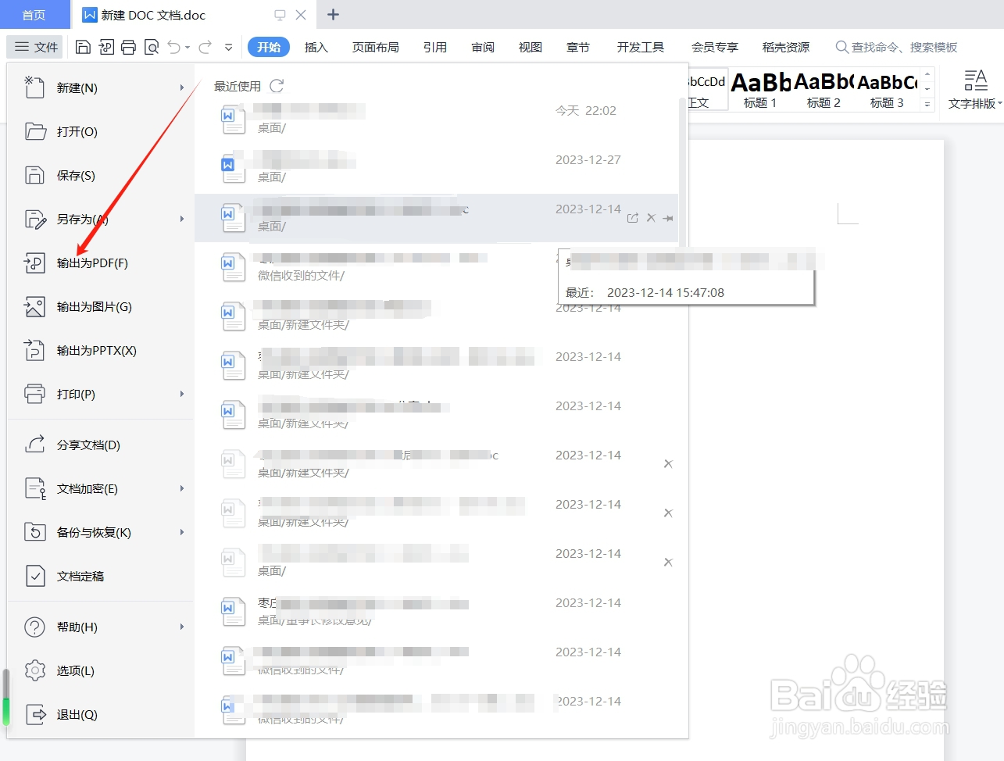Viewport: 1004px width, 761px height.
Task: Refresh the recently used list
Action: (x=277, y=86)
